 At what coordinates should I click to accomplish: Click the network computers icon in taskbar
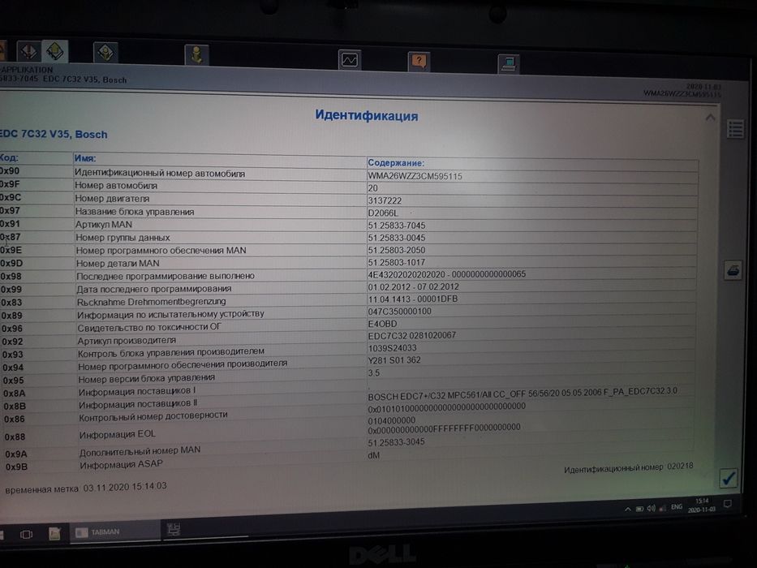tap(174, 530)
